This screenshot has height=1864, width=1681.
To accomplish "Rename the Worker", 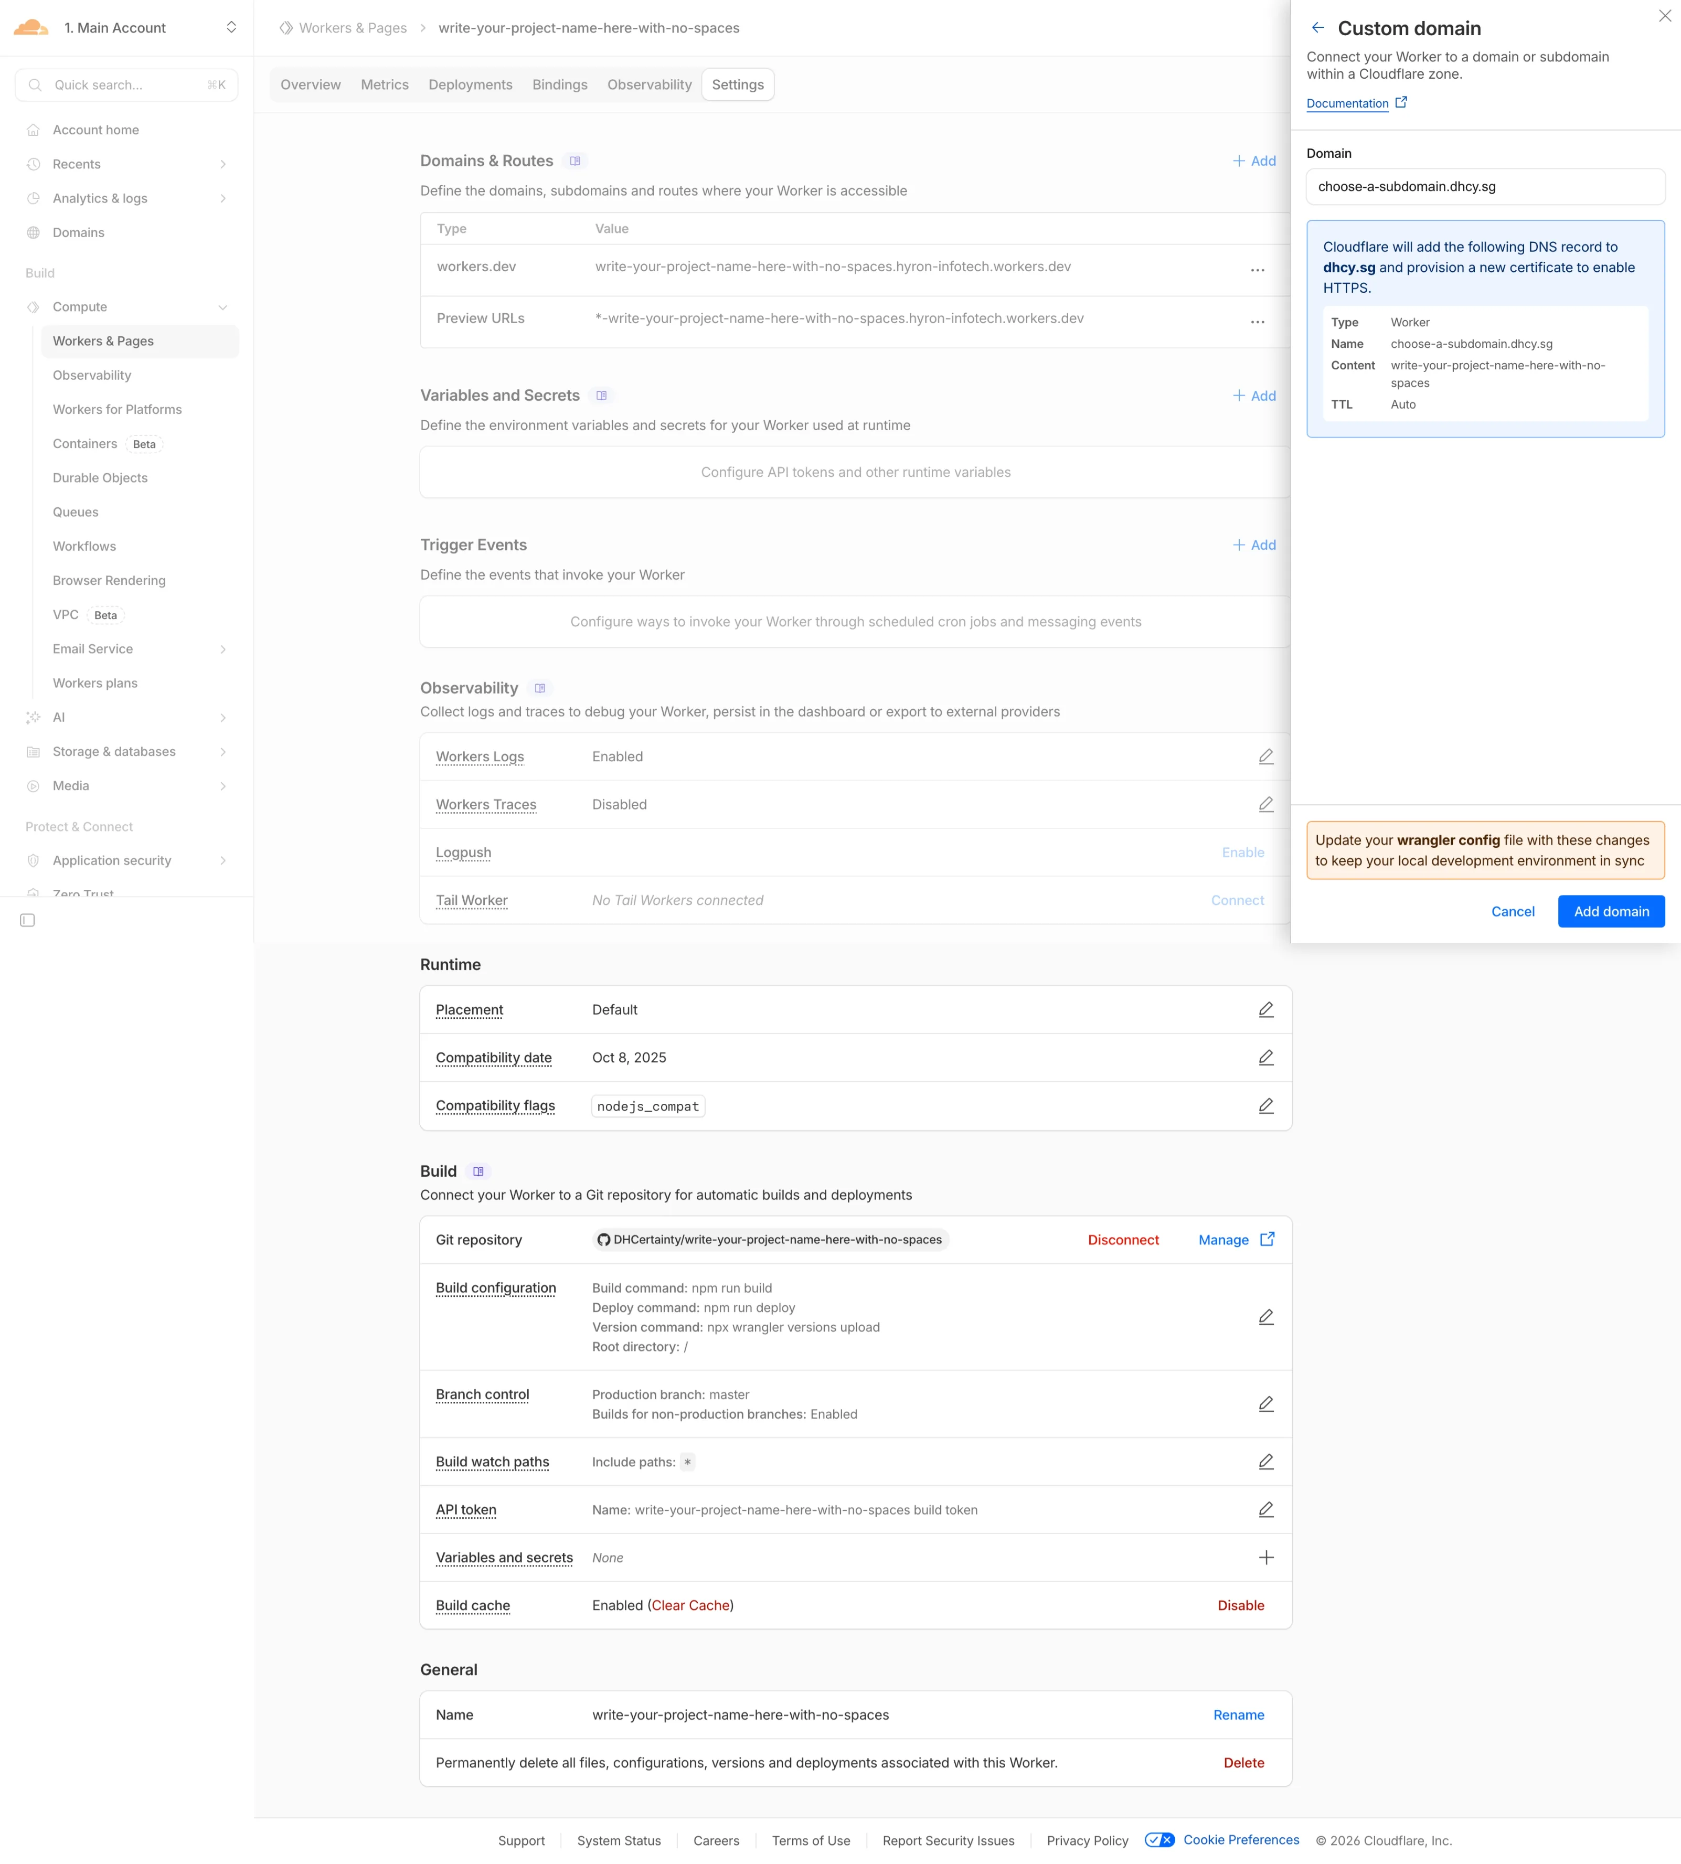I will click(1239, 1716).
